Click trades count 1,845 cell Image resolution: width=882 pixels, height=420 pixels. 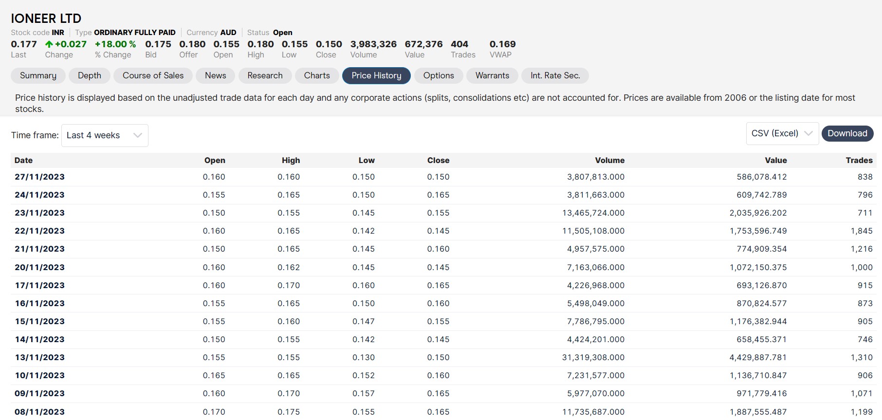point(862,231)
